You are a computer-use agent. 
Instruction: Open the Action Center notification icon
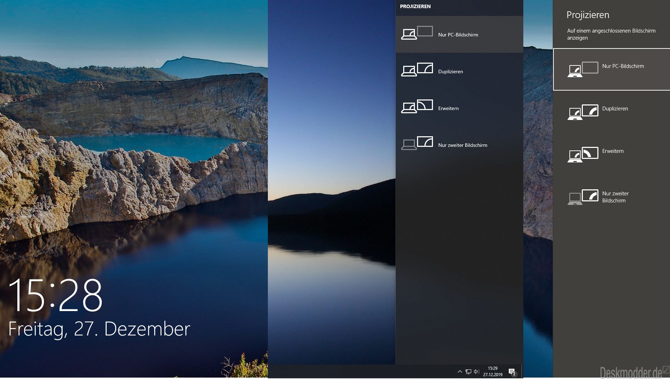pyautogui.click(x=512, y=372)
